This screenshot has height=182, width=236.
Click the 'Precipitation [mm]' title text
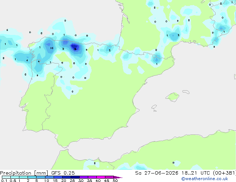pyautogui.click(x=24, y=173)
